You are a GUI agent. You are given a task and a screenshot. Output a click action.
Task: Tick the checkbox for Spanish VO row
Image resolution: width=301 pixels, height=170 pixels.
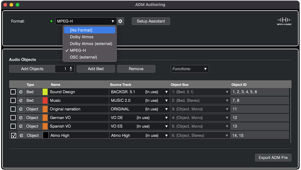click(13, 126)
